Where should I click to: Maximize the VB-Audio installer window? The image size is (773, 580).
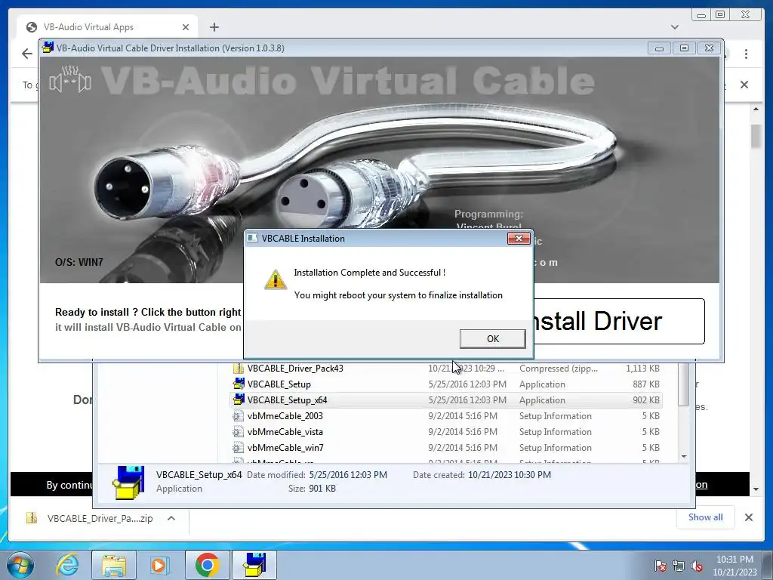[x=684, y=48]
